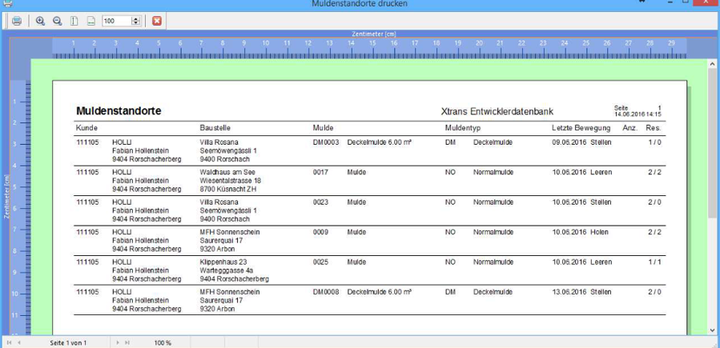Click the print icon in the toolbar
Viewport: 720px width, 348px height.
(17, 21)
